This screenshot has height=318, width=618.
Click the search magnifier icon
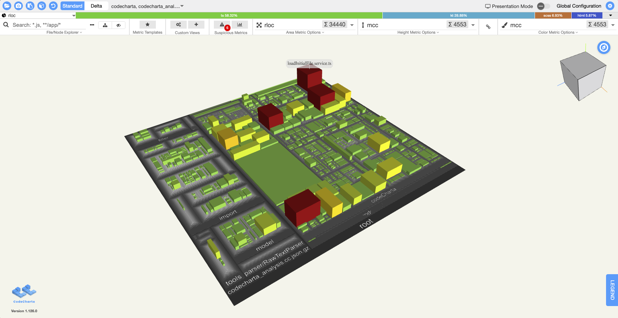(x=6, y=25)
